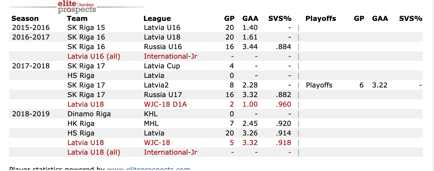The image size is (434, 171).
Task: Click the SK Riga 15 team name
Action: point(86,28)
